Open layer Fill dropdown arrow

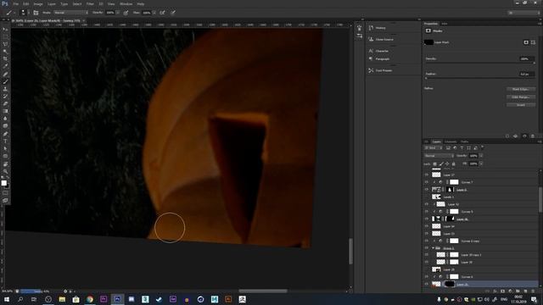481,164
